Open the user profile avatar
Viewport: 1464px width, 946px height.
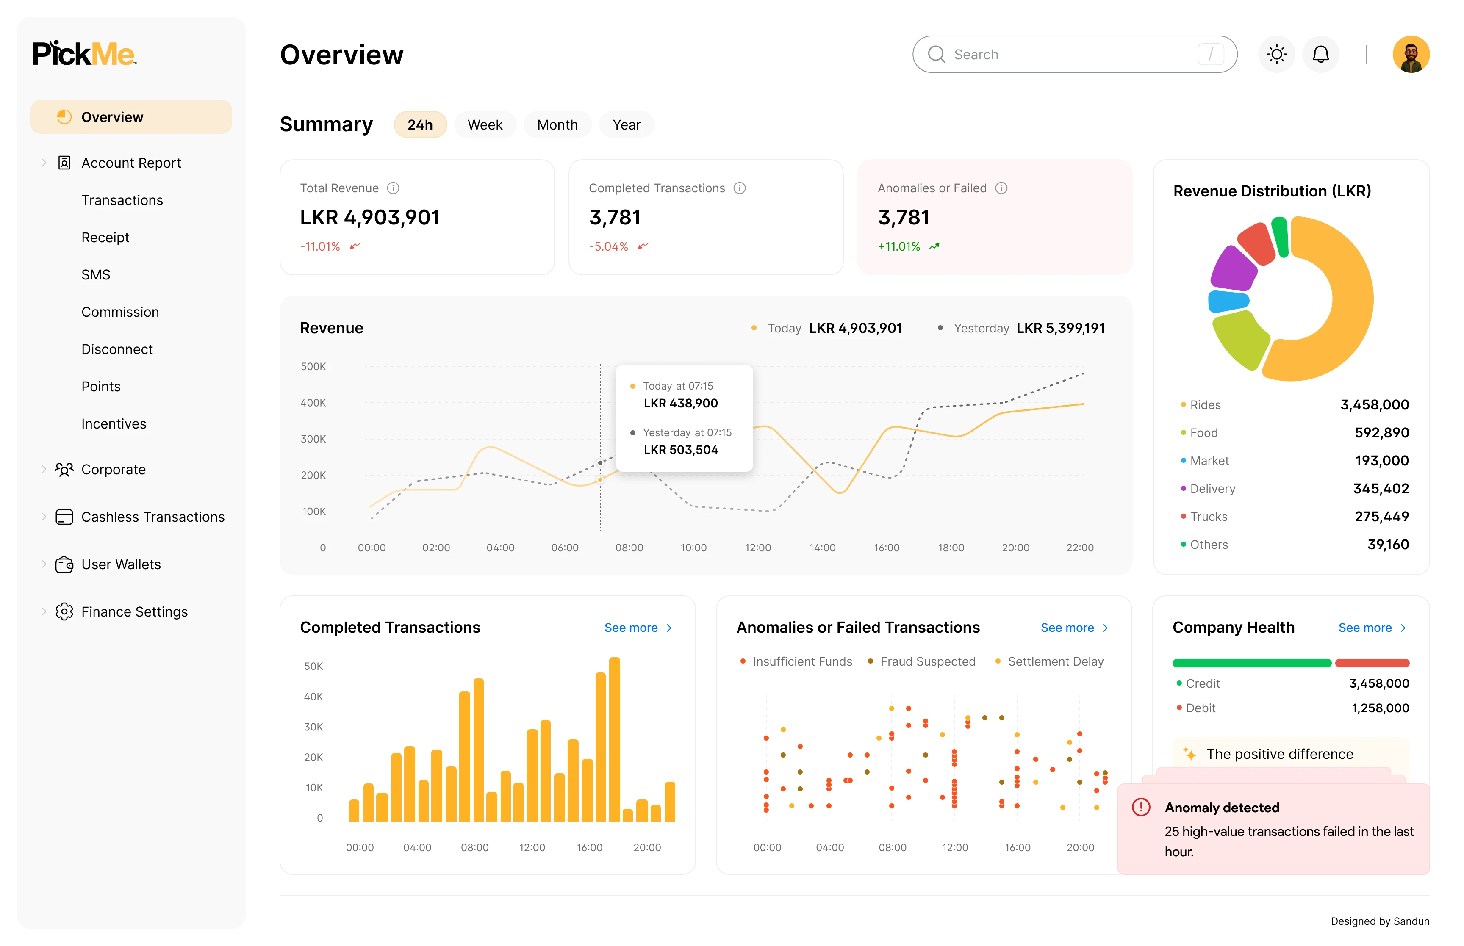point(1411,54)
